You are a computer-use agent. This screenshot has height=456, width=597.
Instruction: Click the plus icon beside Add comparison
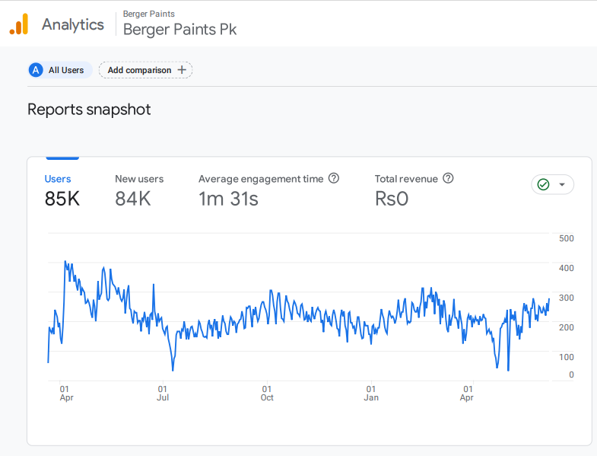pyautogui.click(x=182, y=70)
